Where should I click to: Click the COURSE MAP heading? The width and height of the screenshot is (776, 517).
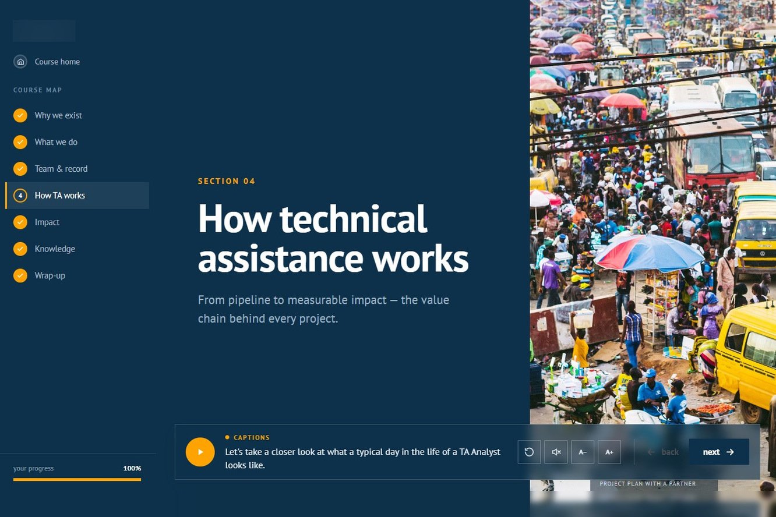37,90
